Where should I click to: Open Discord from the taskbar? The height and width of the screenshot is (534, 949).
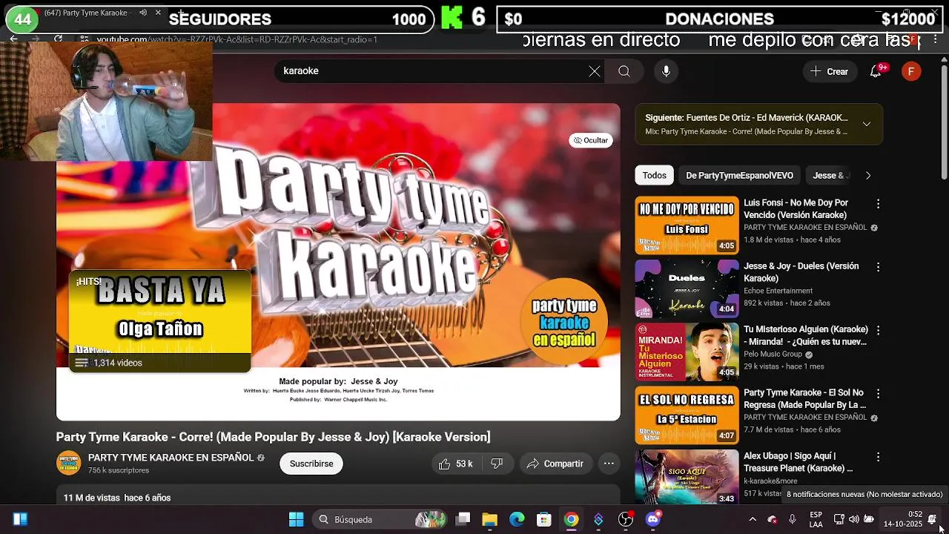653,519
